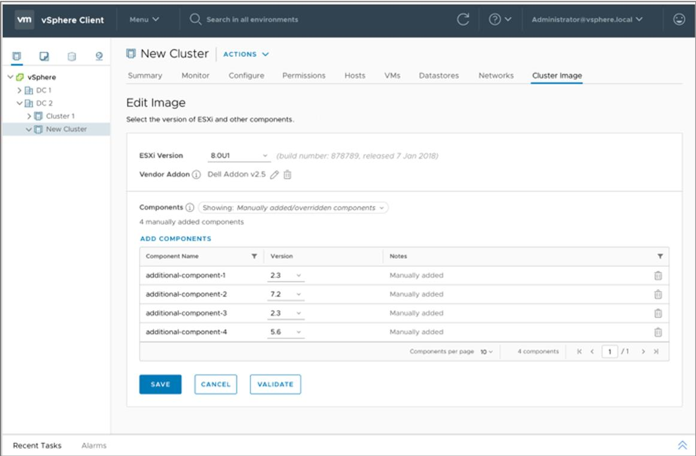Image resolution: width=696 pixels, height=456 pixels.
Task: Show Vendor Addon info icon
Action: click(x=196, y=175)
